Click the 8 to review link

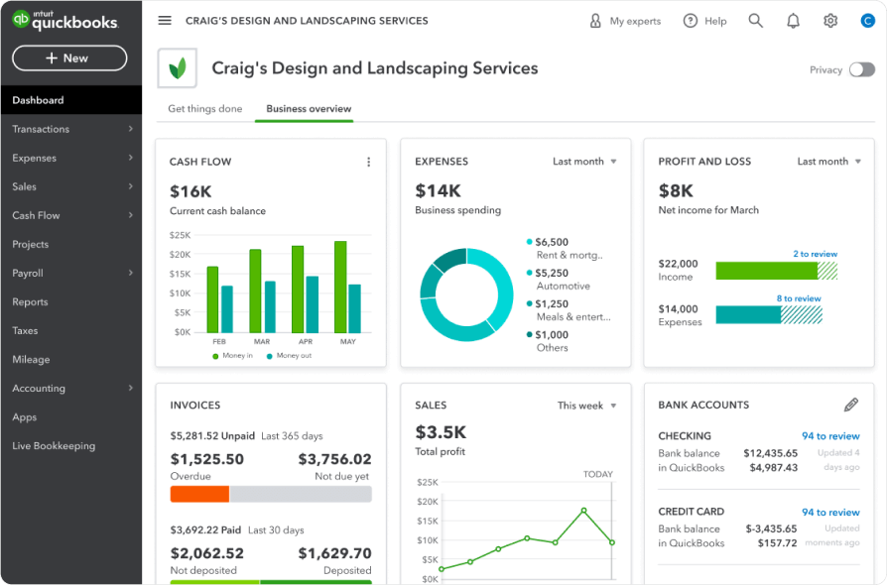[798, 298]
